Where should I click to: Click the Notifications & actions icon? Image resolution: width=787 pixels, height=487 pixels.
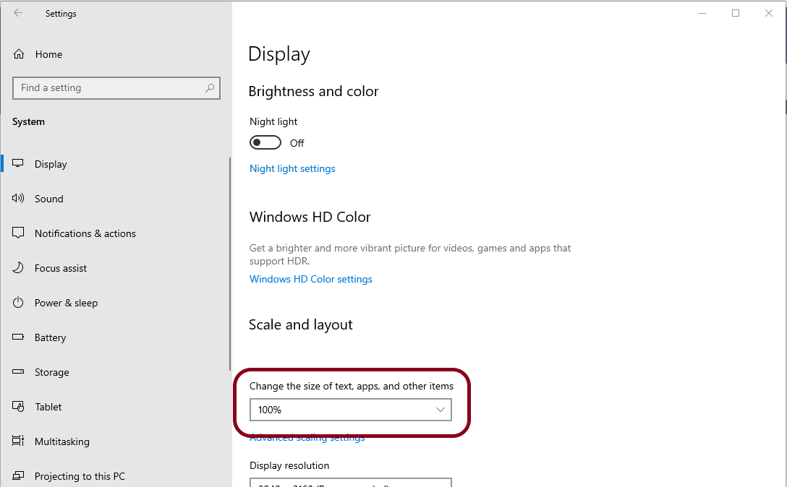(18, 233)
